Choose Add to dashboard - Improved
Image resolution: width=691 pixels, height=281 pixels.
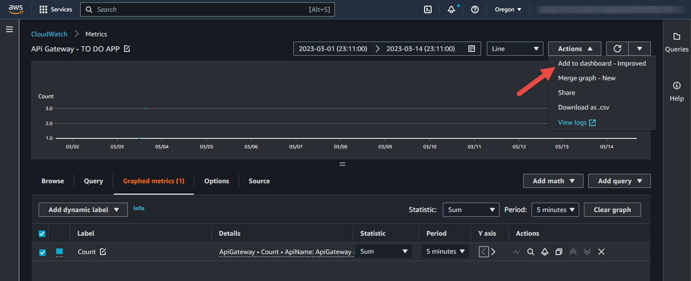coord(602,63)
